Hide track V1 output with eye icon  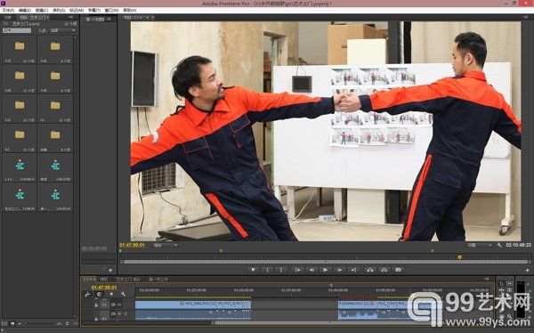[x=119, y=305]
